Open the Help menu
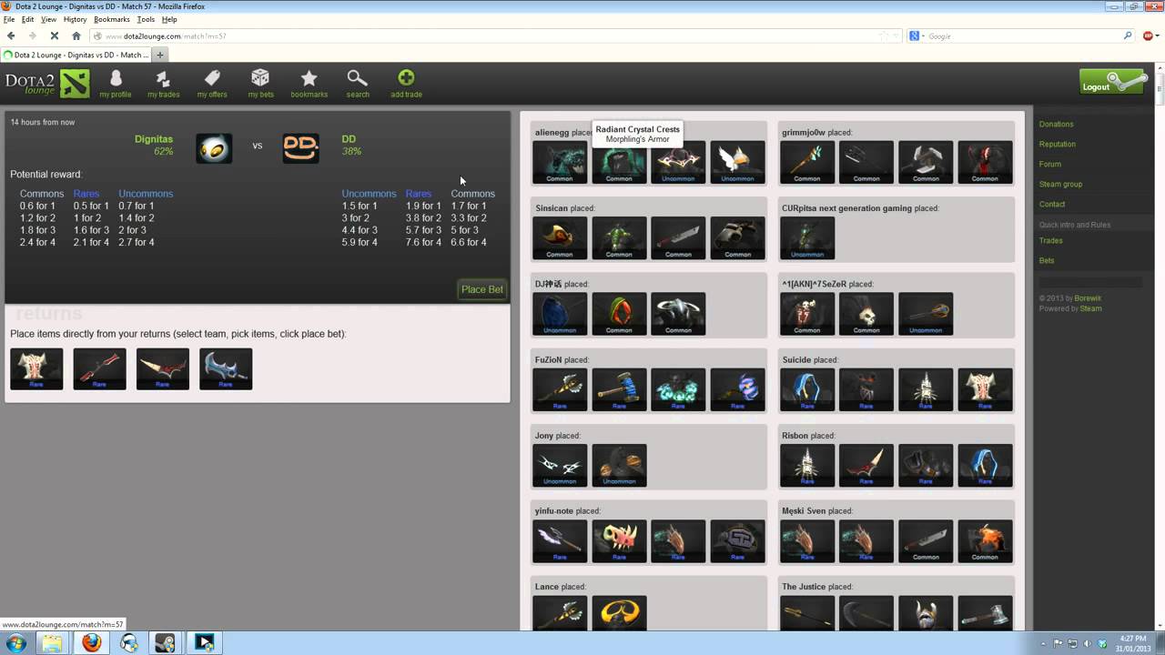The image size is (1165, 655). 169,19
